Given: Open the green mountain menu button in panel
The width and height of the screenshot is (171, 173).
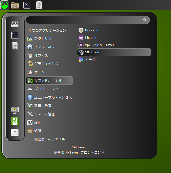Looking at the screenshot, I should 4,5.
